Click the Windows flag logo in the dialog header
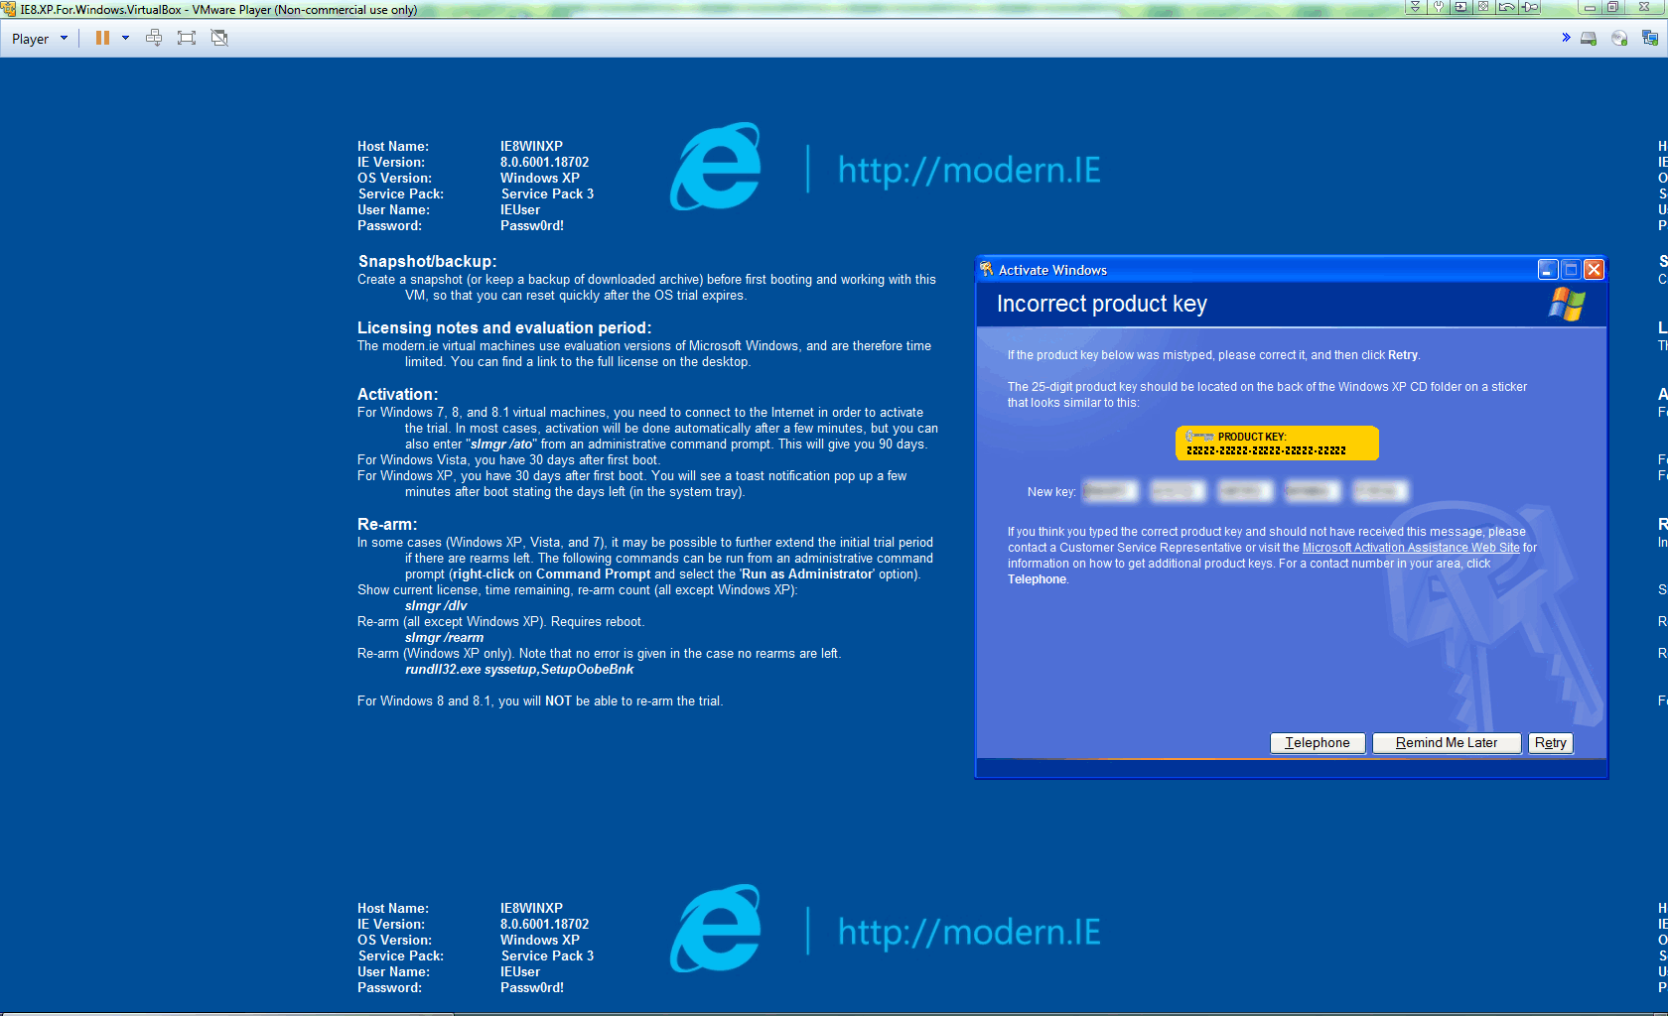1668x1016 pixels. point(1567,305)
